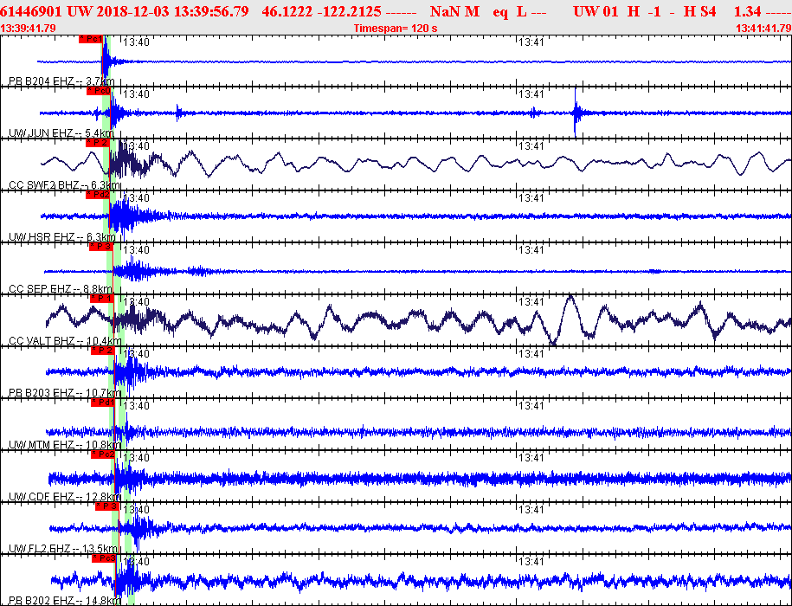Click the 'CC SWF2 BHZ -- 6.3km' station label
The image size is (792, 606).
tap(65, 185)
